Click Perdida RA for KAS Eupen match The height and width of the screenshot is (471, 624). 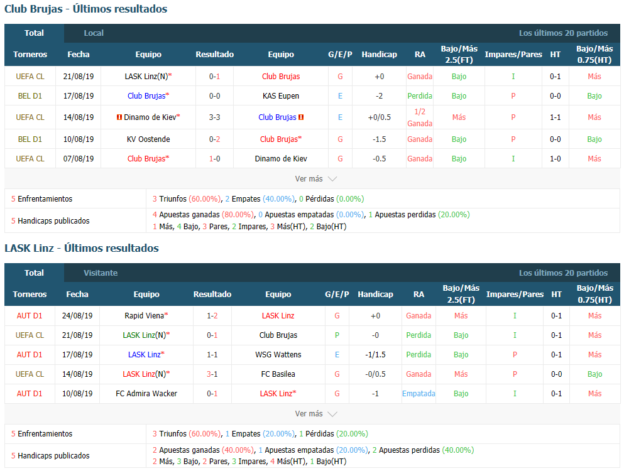(x=420, y=96)
